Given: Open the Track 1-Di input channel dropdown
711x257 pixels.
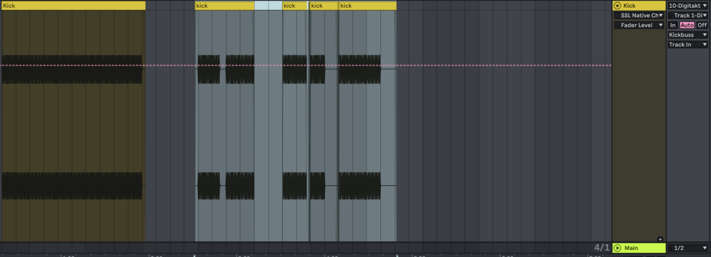Looking at the screenshot, I should click(x=688, y=15).
